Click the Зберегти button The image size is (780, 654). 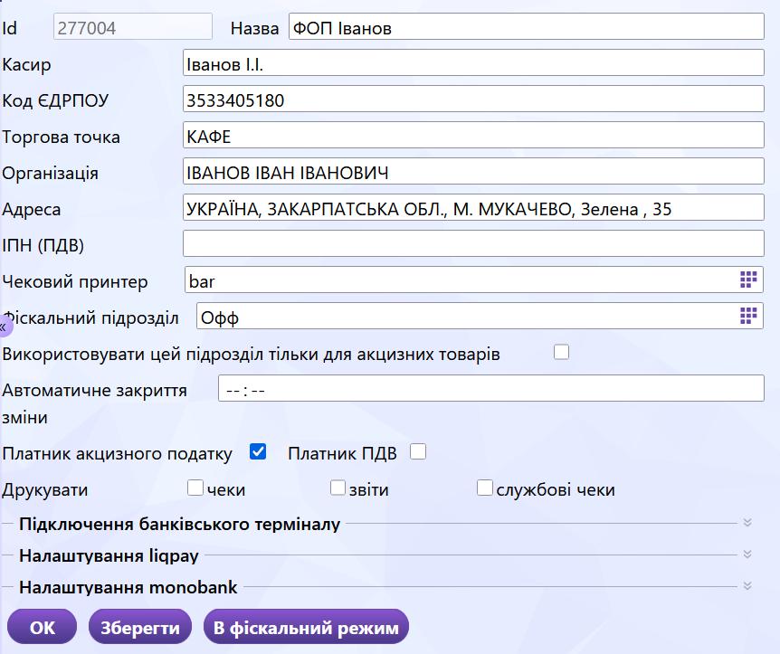point(140,627)
